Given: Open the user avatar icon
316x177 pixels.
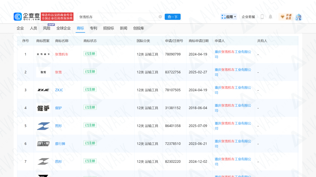Looking at the screenshot, I should click(x=298, y=17).
